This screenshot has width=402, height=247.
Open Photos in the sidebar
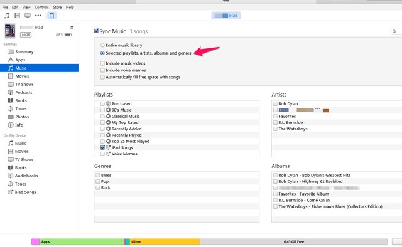click(x=22, y=117)
